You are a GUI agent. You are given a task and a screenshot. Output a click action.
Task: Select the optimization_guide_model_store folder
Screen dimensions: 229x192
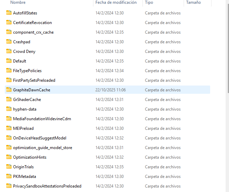(x=43, y=148)
